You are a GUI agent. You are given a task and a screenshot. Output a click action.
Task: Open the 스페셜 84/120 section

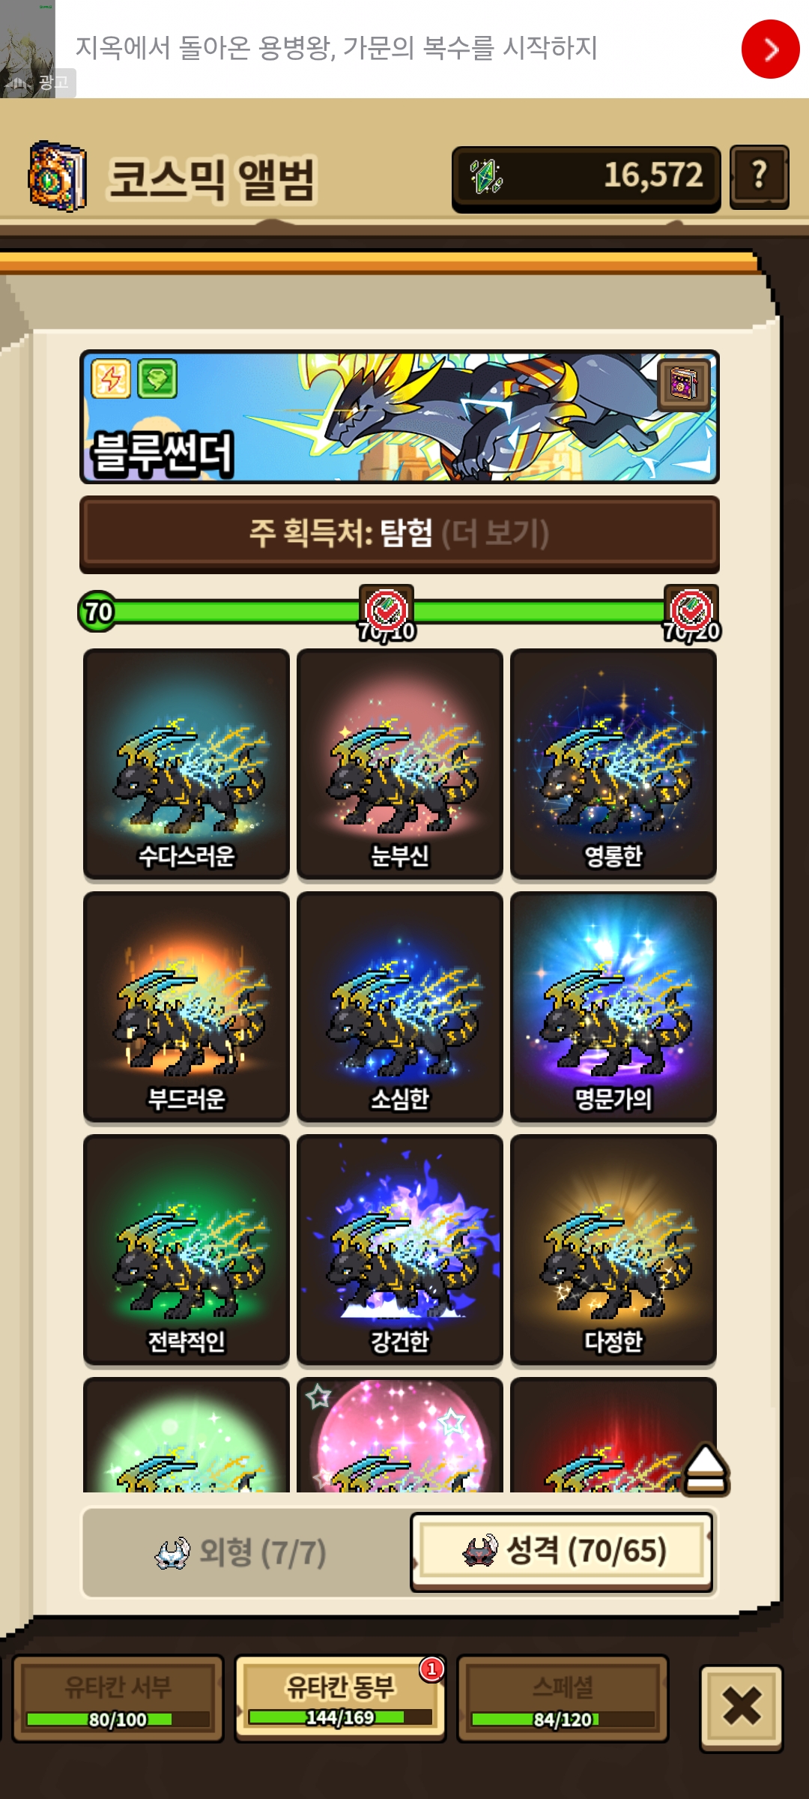pos(563,1699)
